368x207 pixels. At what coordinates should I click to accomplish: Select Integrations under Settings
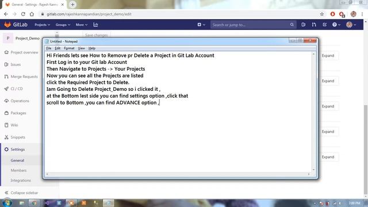(x=21, y=181)
